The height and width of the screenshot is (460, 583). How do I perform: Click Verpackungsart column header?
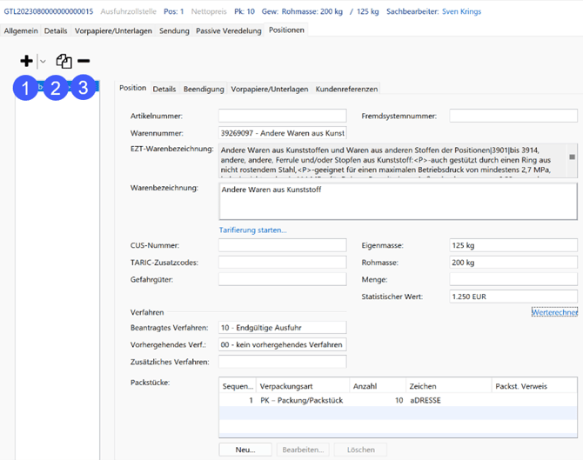(303, 386)
